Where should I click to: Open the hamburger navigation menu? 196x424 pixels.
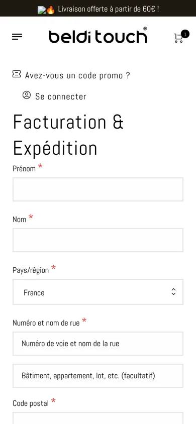pos(17,37)
